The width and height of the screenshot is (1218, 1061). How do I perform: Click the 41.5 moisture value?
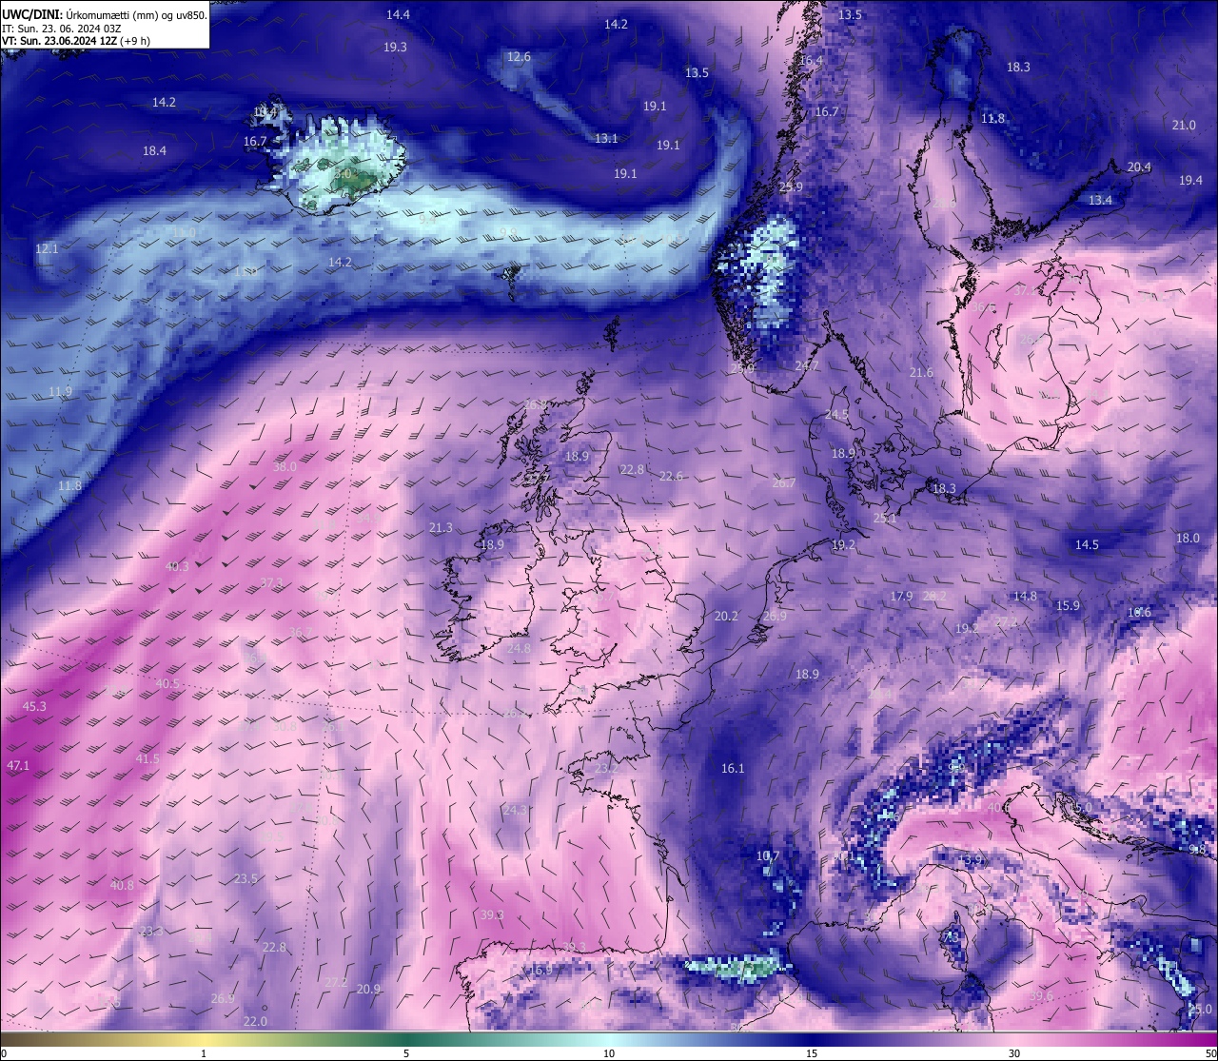[147, 758]
